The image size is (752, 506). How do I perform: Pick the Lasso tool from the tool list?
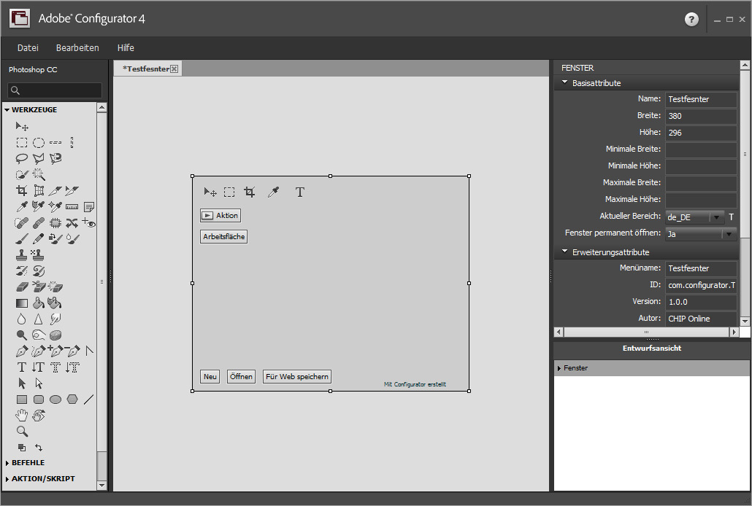coord(22,158)
